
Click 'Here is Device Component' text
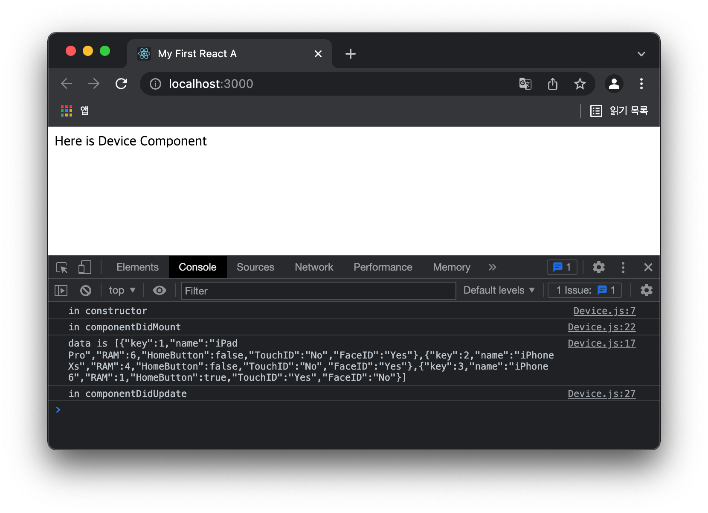[x=131, y=141]
